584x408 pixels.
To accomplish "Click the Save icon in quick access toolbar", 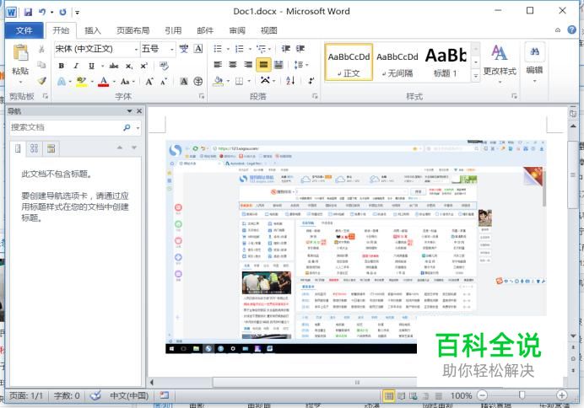I will (x=28, y=12).
